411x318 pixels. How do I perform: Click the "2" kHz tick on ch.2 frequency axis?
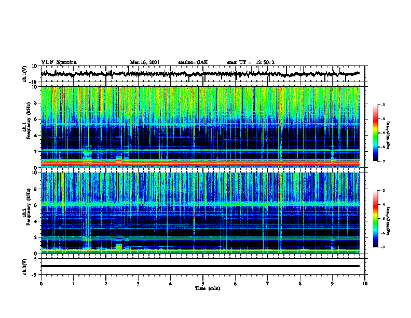[x=36, y=237]
